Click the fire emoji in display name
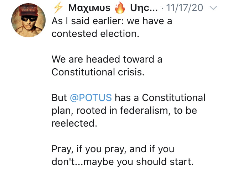Screen dimensions: 228x170 pos(120,8)
